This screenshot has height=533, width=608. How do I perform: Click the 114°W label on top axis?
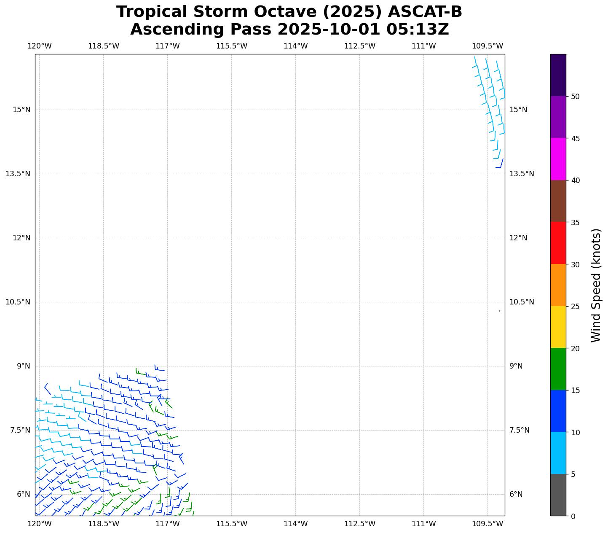pos(295,46)
